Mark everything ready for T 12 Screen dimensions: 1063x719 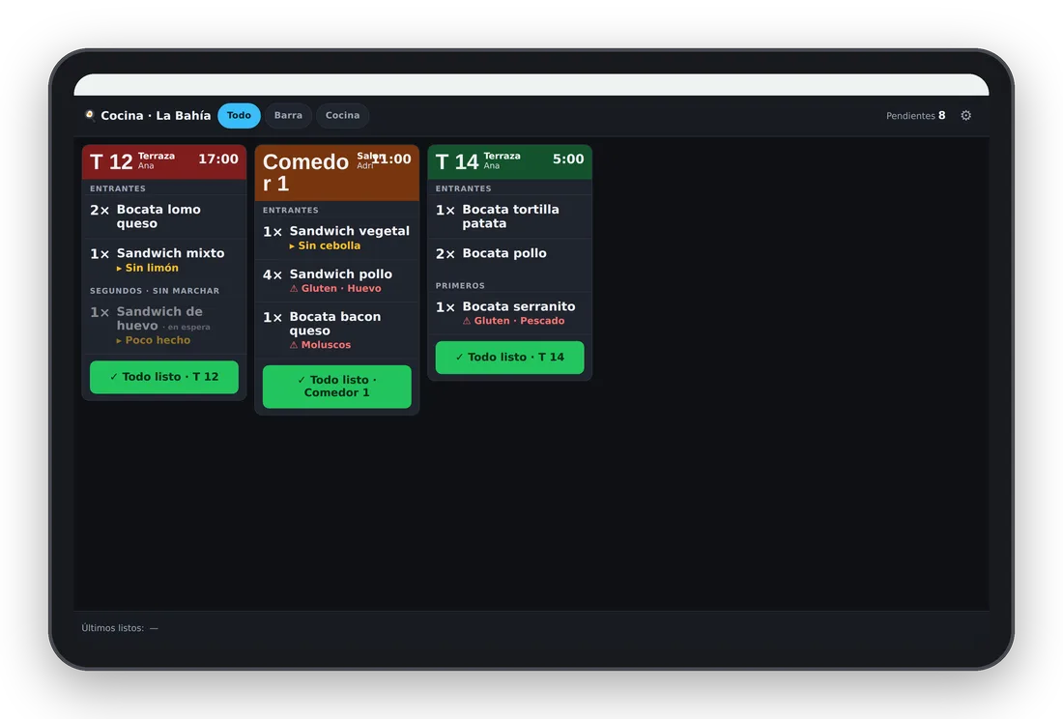[x=164, y=377]
